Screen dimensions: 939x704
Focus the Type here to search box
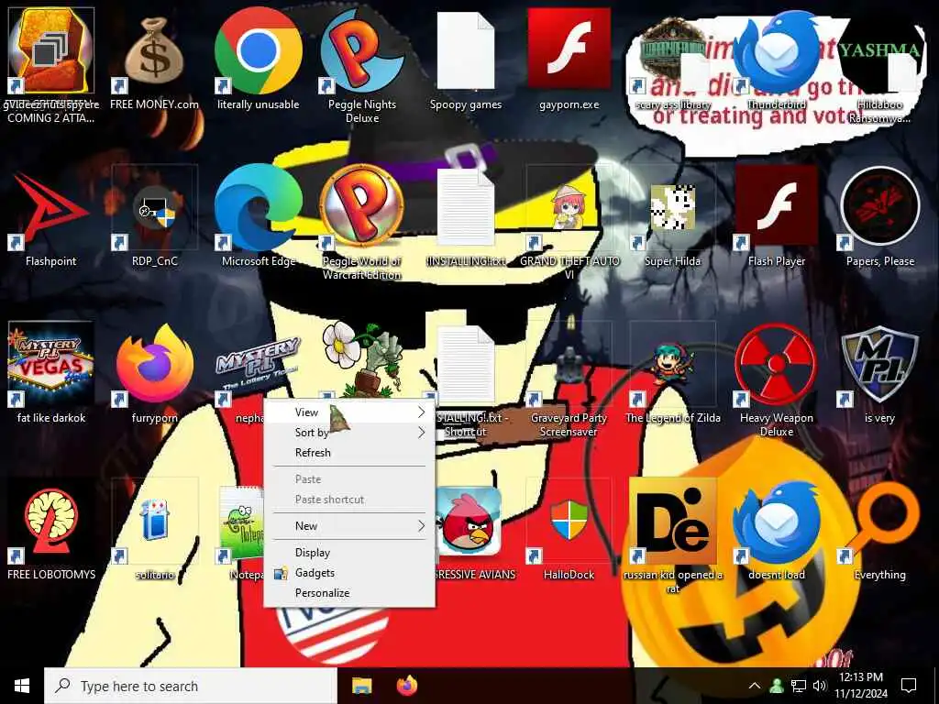click(x=191, y=686)
